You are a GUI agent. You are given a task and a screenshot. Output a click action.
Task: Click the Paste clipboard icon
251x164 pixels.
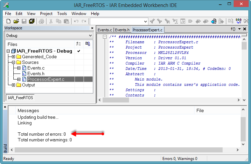pyautogui.click(x=67, y=21)
